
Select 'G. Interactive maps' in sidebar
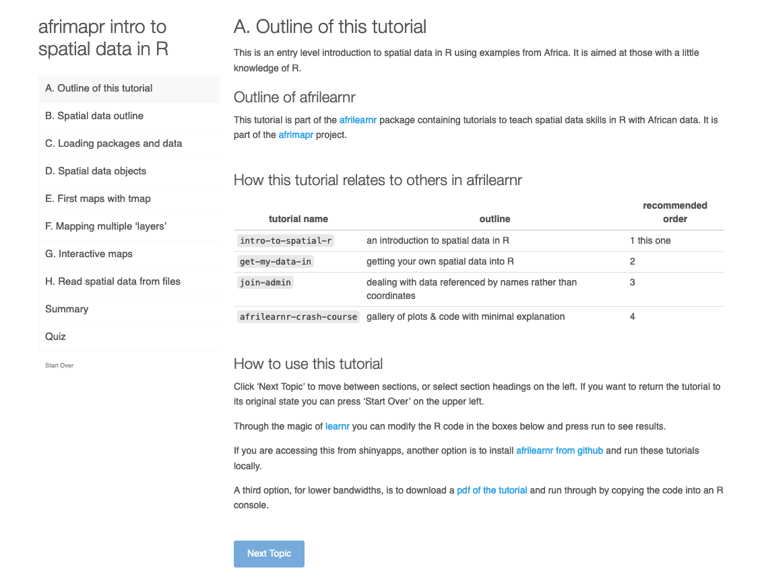(89, 254)
